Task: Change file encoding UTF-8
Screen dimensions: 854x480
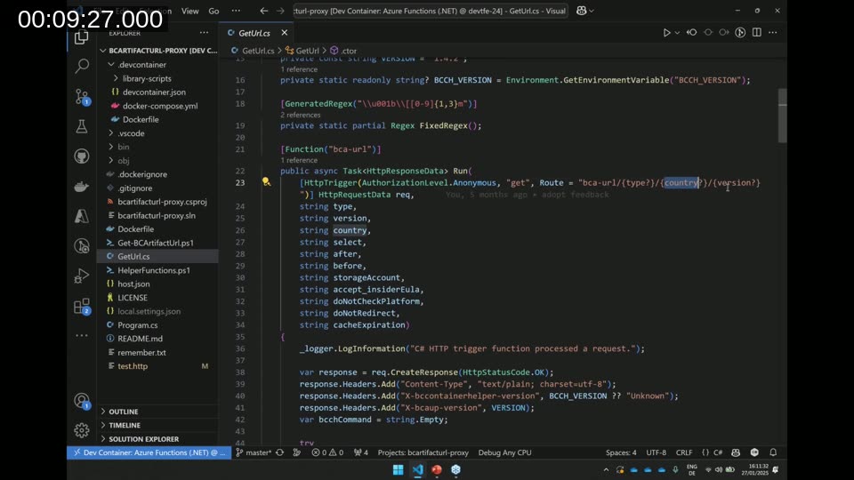Action: coord(657,452)
